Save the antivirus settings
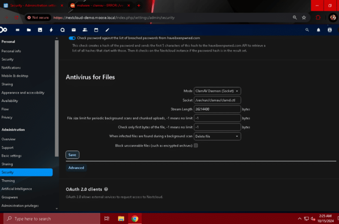 (73, 155)
